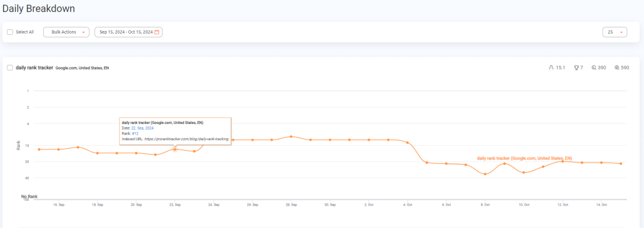Select the 26 Sep data point on chart

point(252,140)
